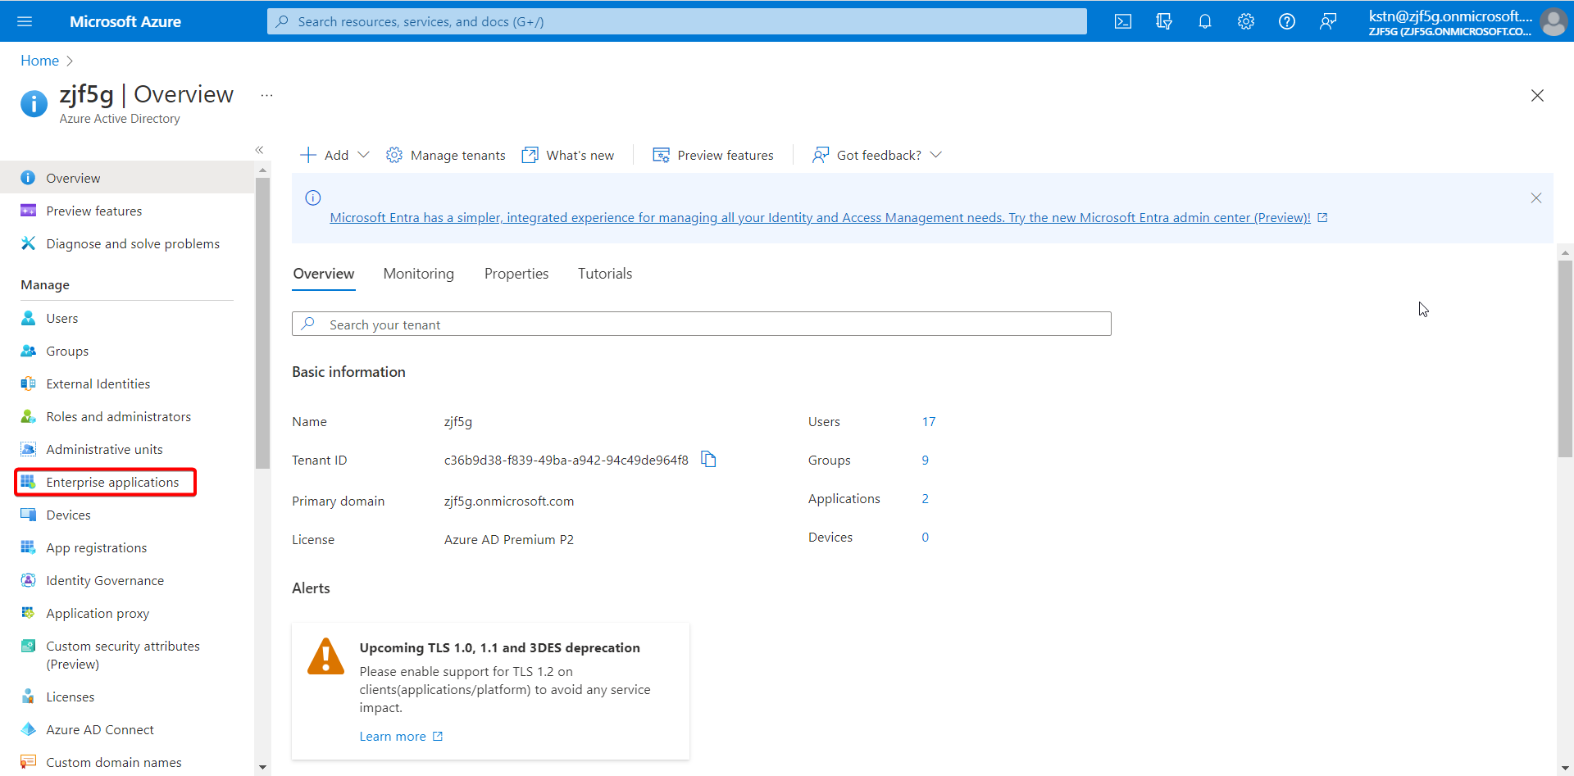Open the Directories and subscriptions filter icon
Viewport: 1574px width, 776px height.
(x=1164, y=21)
